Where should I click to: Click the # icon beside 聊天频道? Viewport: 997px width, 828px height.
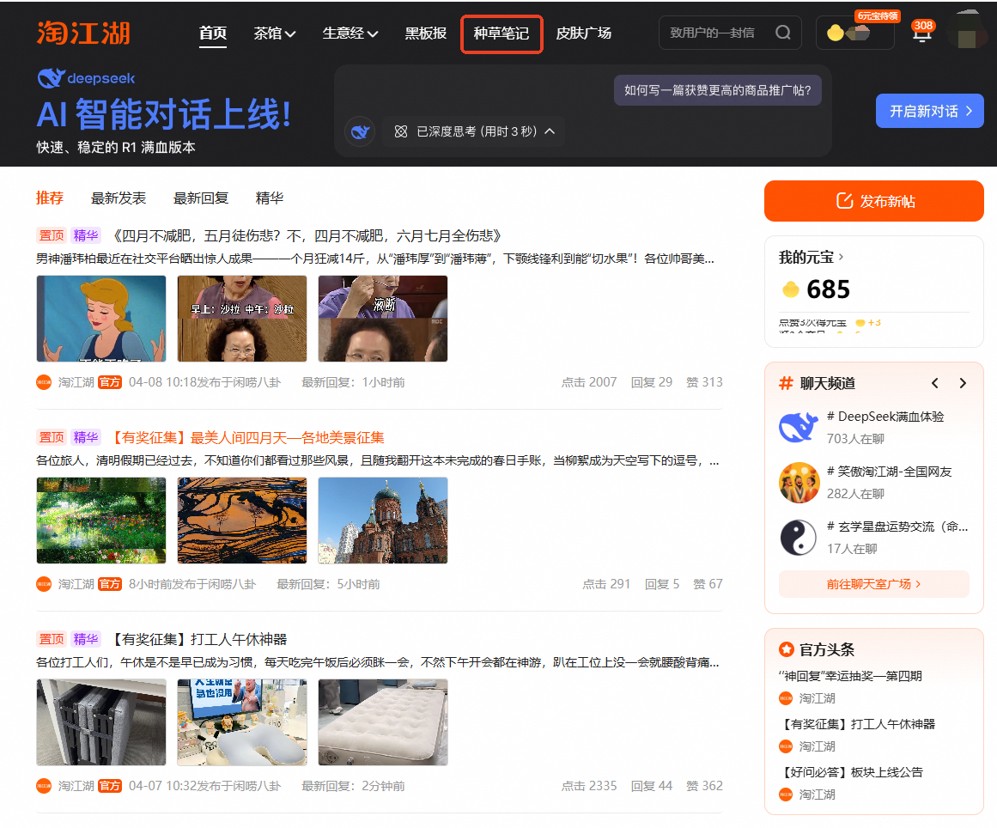(x=786, y=384)
